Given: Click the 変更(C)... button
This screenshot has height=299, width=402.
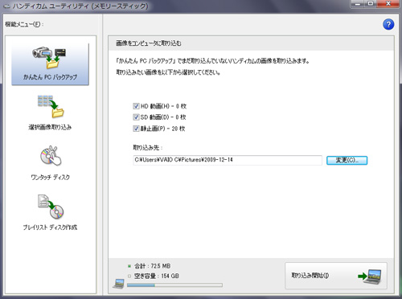Looking at the screenshot, I should coord(347,160).
